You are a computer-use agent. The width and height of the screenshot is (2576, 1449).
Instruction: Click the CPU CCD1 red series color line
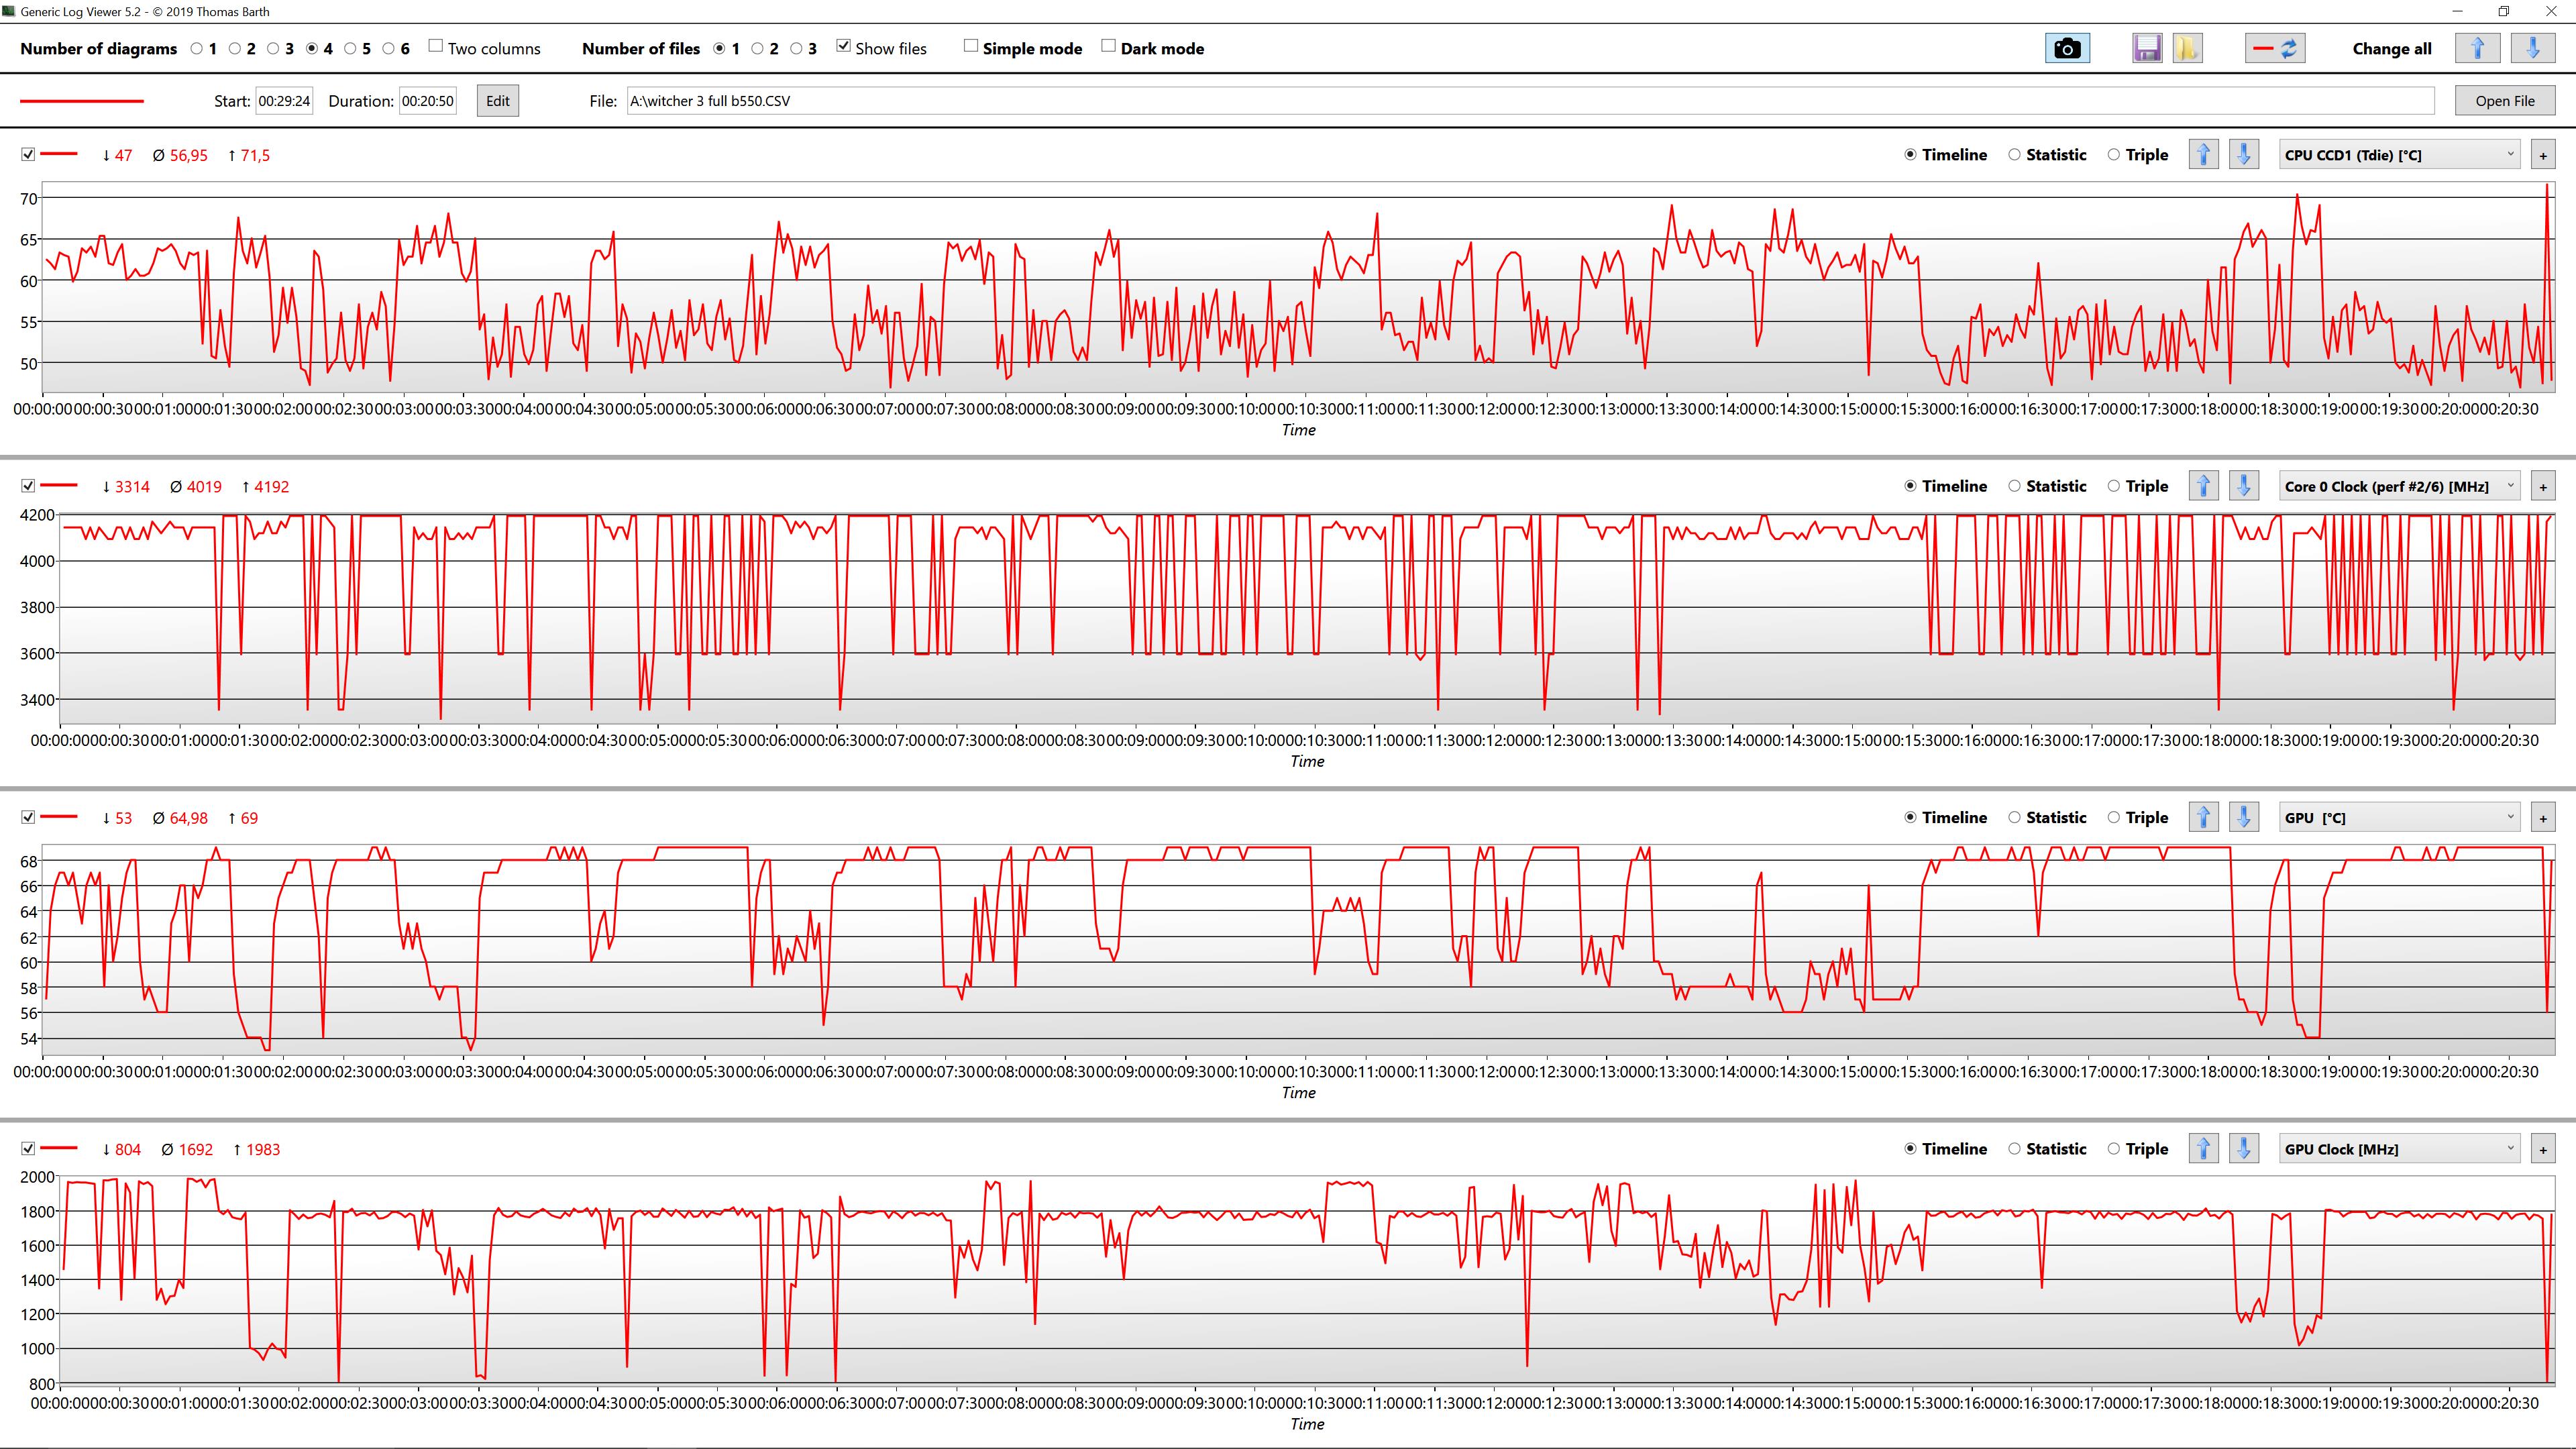pyautogui.click(x=59, y=154)
